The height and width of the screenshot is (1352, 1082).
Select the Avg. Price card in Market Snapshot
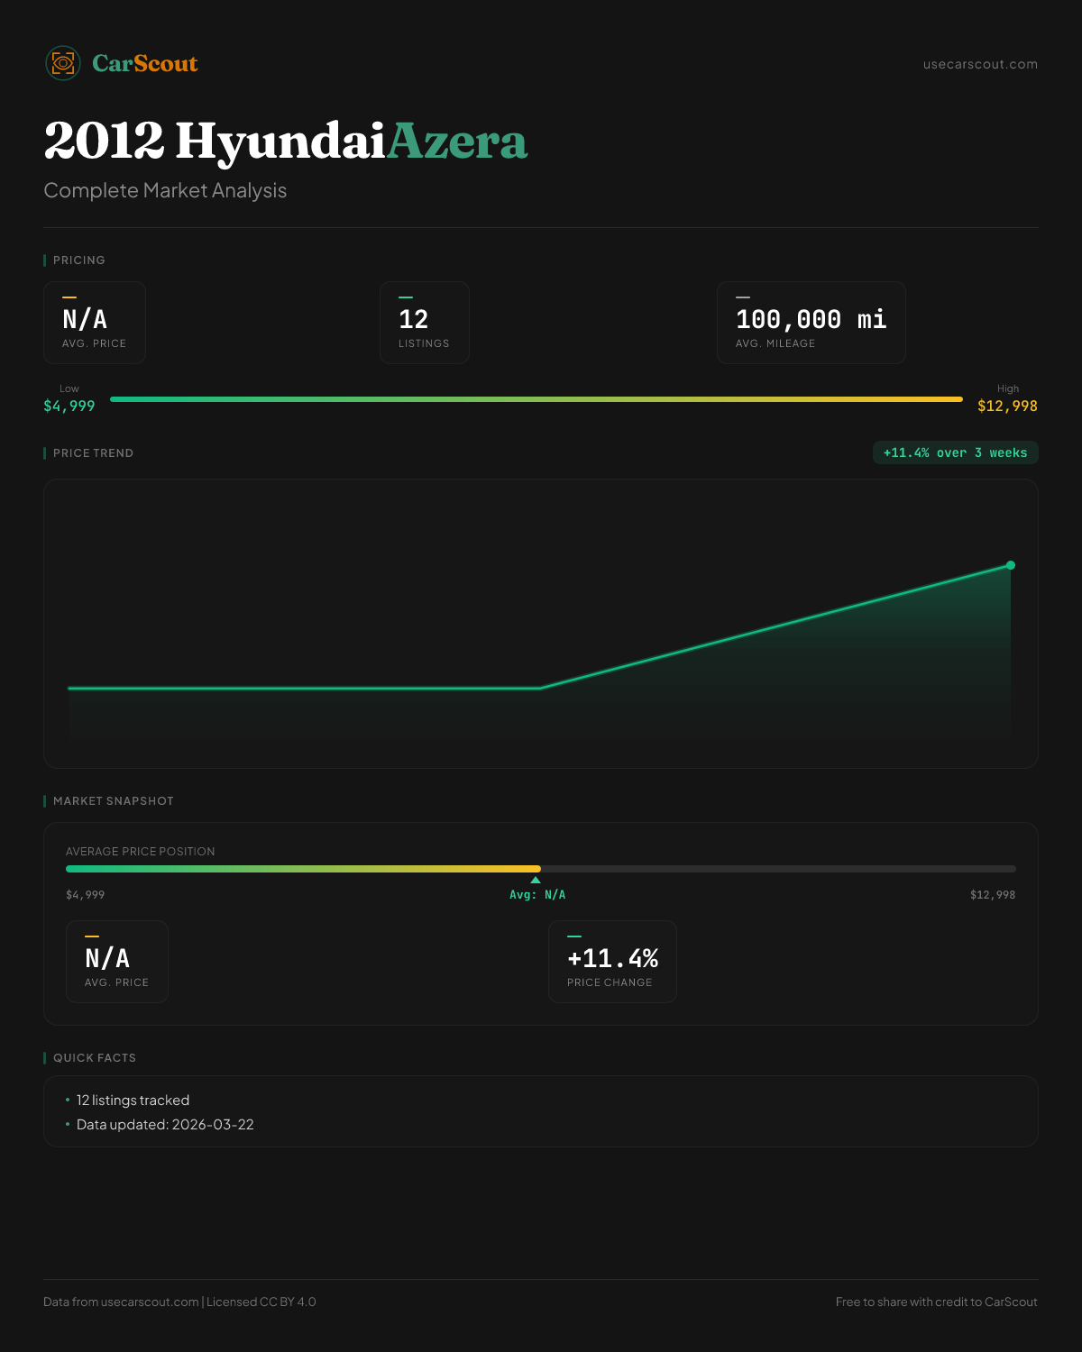[x=117, y=962]
